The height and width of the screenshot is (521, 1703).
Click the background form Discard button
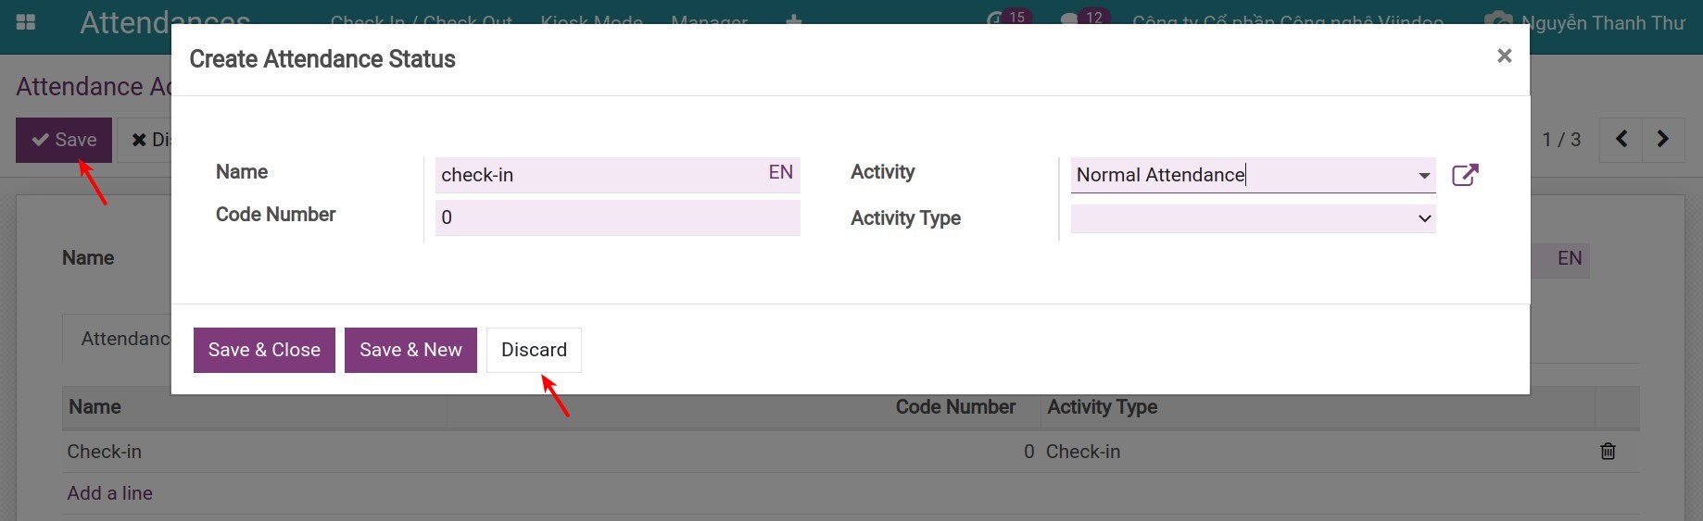pyautogui.click(x=145, y=140)
